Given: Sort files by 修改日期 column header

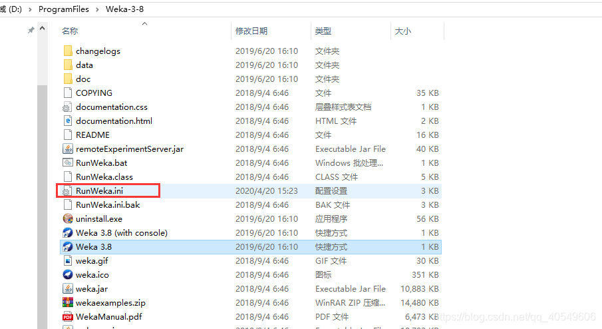Looking at the screenshot, I should (x=251, y=31).
